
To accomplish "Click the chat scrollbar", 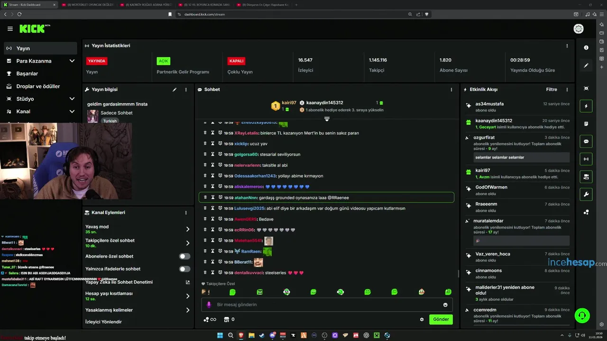I will pos(458,273).
